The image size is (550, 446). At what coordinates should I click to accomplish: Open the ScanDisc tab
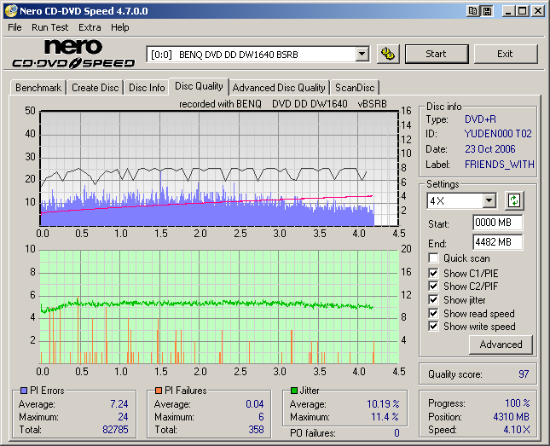355,88
